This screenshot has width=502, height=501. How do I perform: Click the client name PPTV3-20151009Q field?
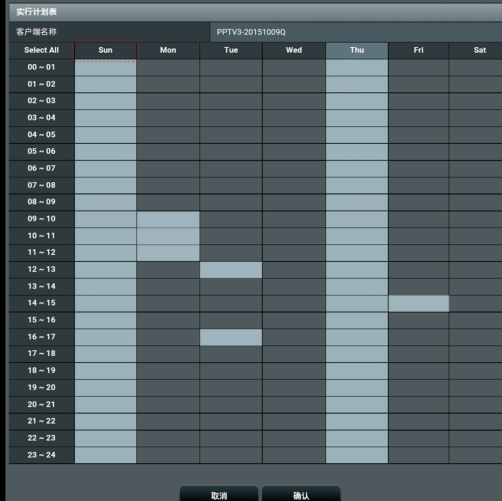coord(355,32)
